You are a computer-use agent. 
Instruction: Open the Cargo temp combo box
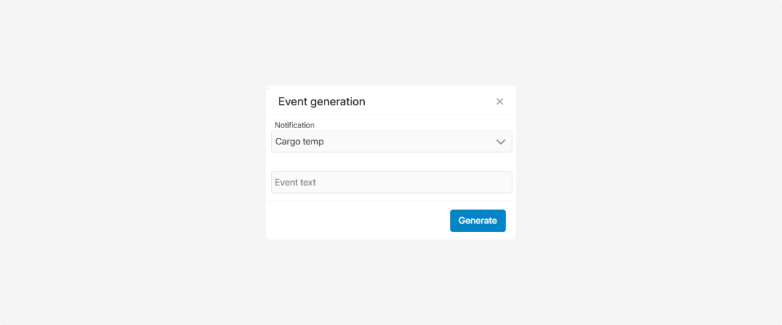pos(391,142)
